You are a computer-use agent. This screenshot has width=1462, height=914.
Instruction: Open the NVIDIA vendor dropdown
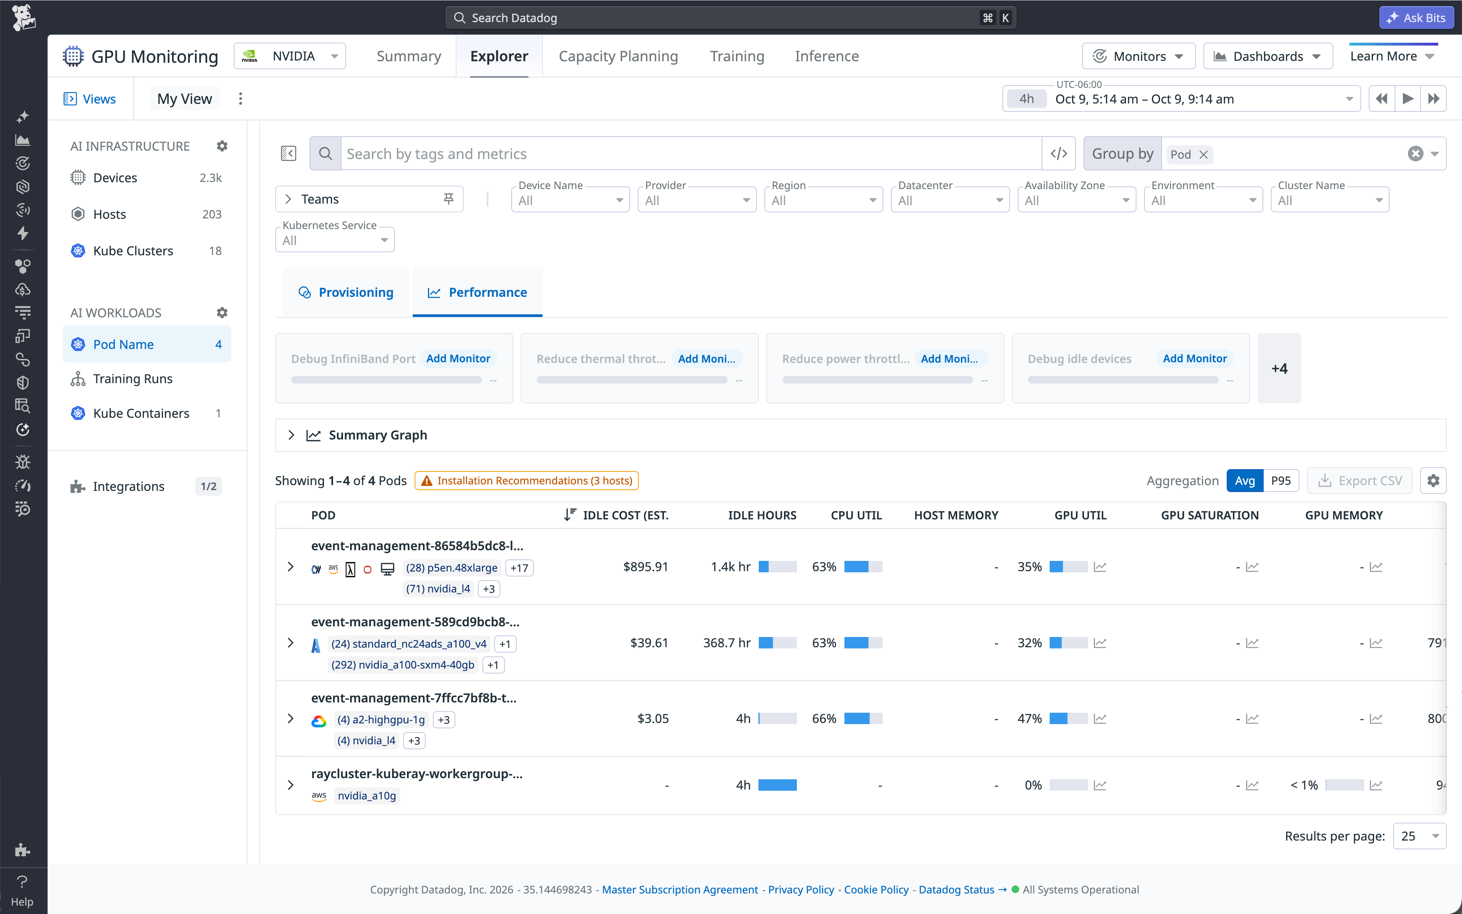[x=290, y=56]
